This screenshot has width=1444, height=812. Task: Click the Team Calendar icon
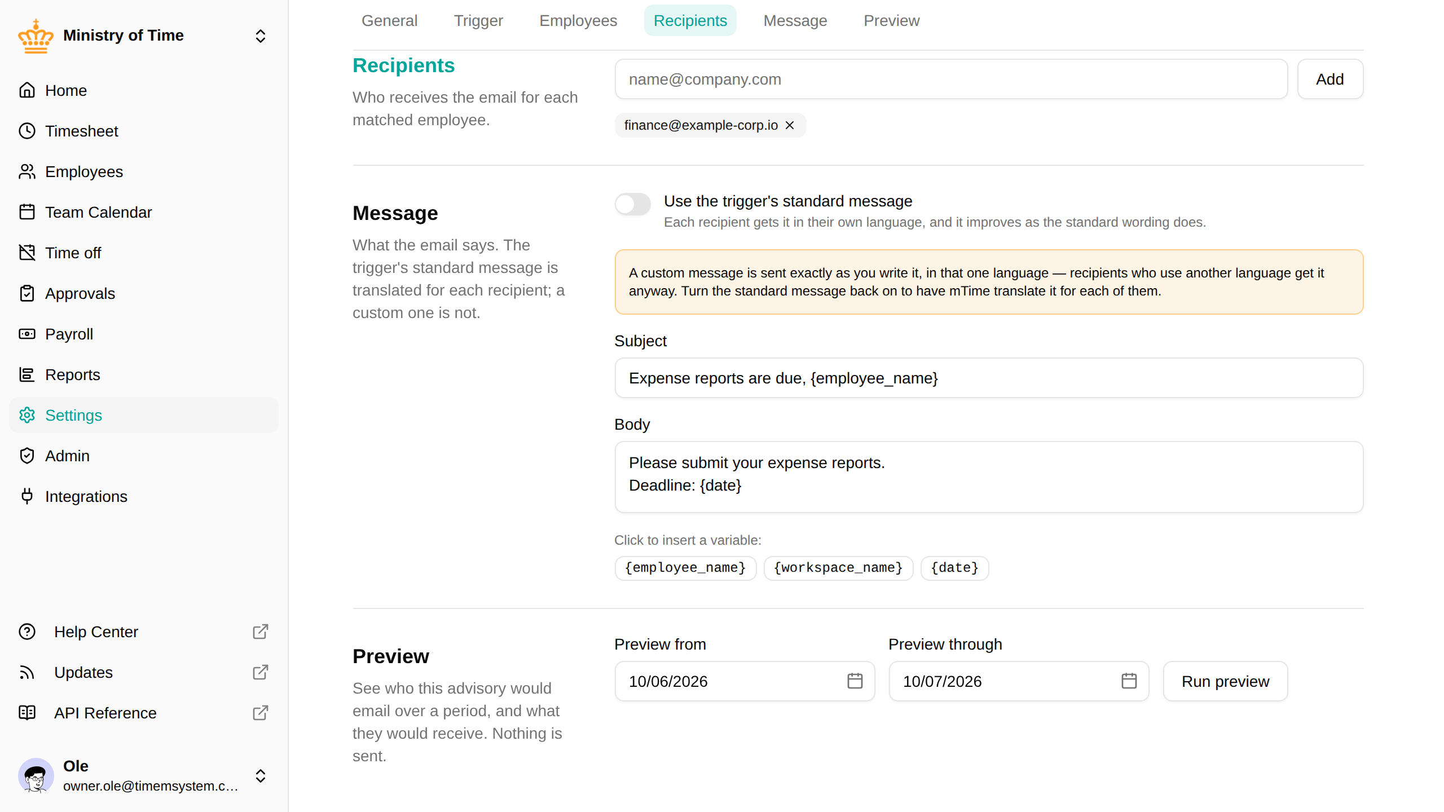[27, 212]
